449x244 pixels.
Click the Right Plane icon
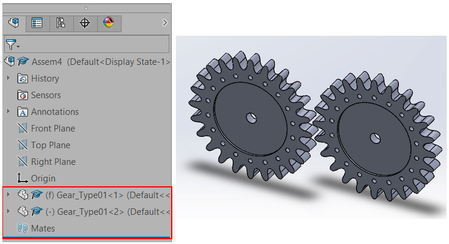22,161
